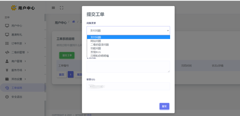Viewport: 240px width, 116px height.
Task: Click the 菜单 sidebar section label
Action: click(7, 17)
